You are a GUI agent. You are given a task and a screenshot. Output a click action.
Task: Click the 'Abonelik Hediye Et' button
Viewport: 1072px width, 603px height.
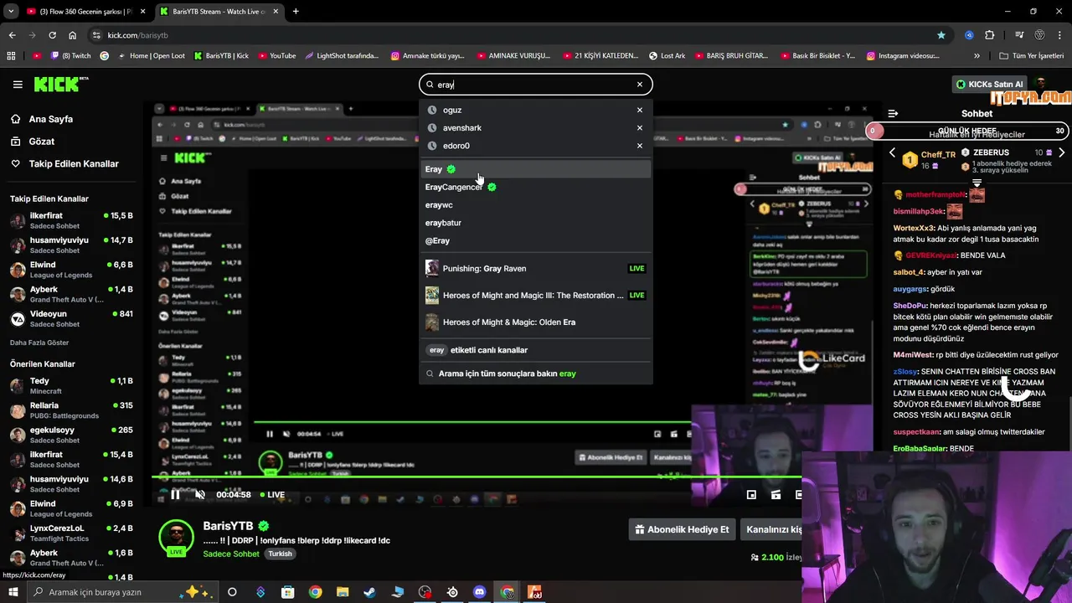[682, 529]
